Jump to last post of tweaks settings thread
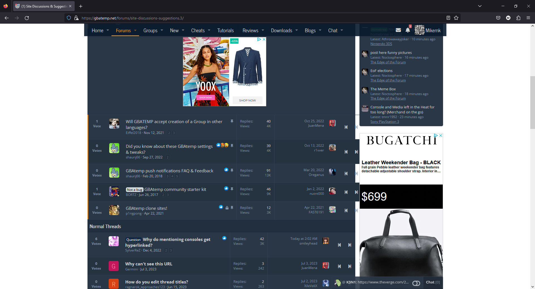 coord(356,152)
